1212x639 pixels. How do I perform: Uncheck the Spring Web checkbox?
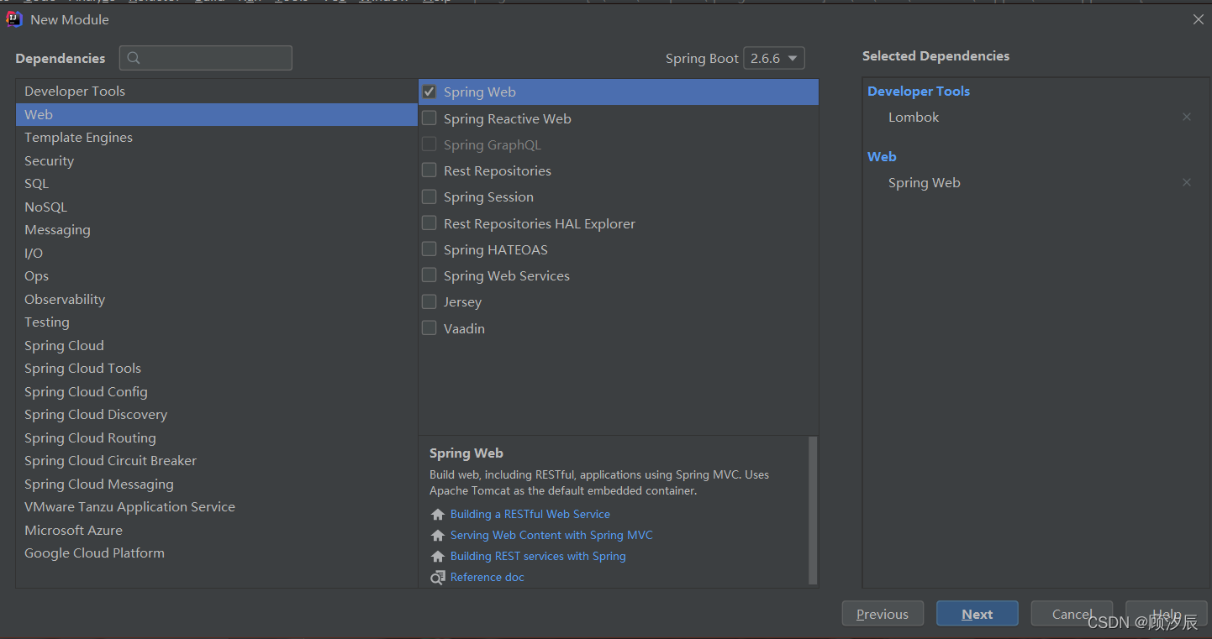(429, 92)
